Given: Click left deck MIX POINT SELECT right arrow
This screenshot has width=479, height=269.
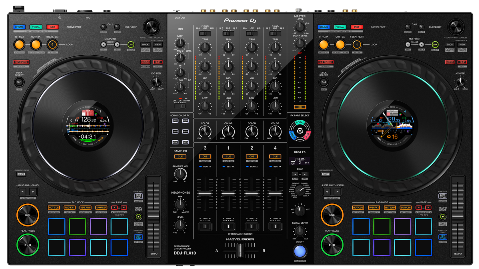Looking at the screenshot, I should (x=117, y=45).
